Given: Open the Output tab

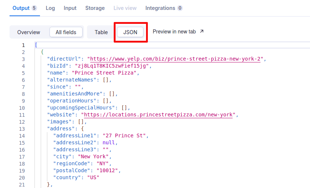Looking at the screenshot, I should click(25, 8).
